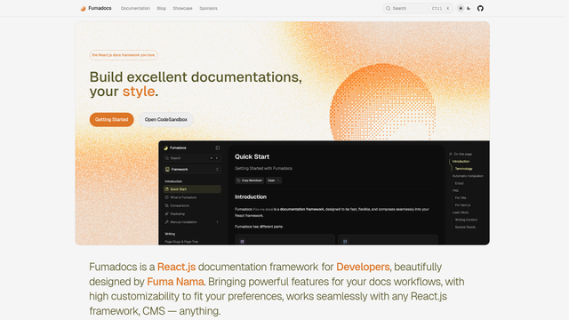Image resolution: width=569 pixels, height=320 pixels.
Task: Click the magnifier icon in the top search bar
Action: click(388, 8)
